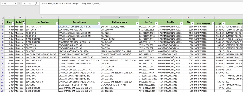The image size is (243, 92).
Task: Click cell DYMALEV DM-2302 LIQ DYE-338-1
Action: [79, 70]
